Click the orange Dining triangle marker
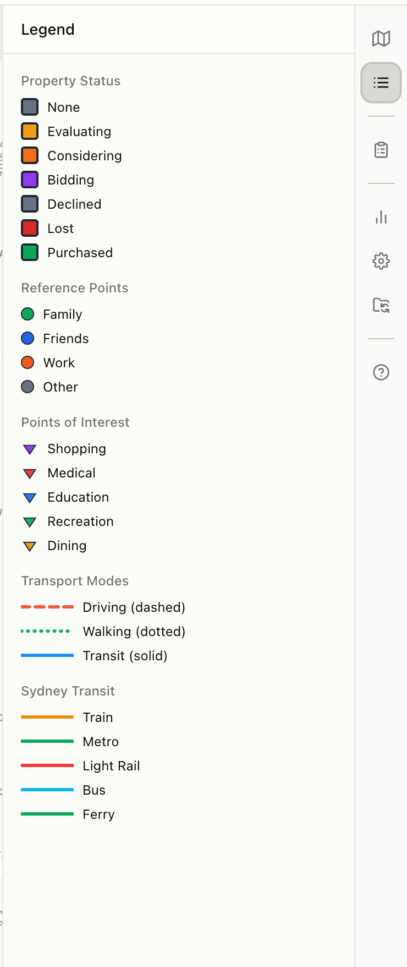Viewport: 407px width, 967px height. 30,546
